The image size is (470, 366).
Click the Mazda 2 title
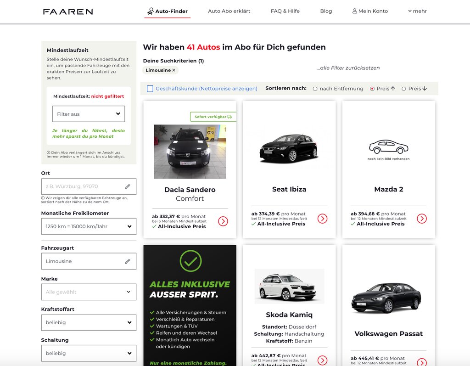389,189
